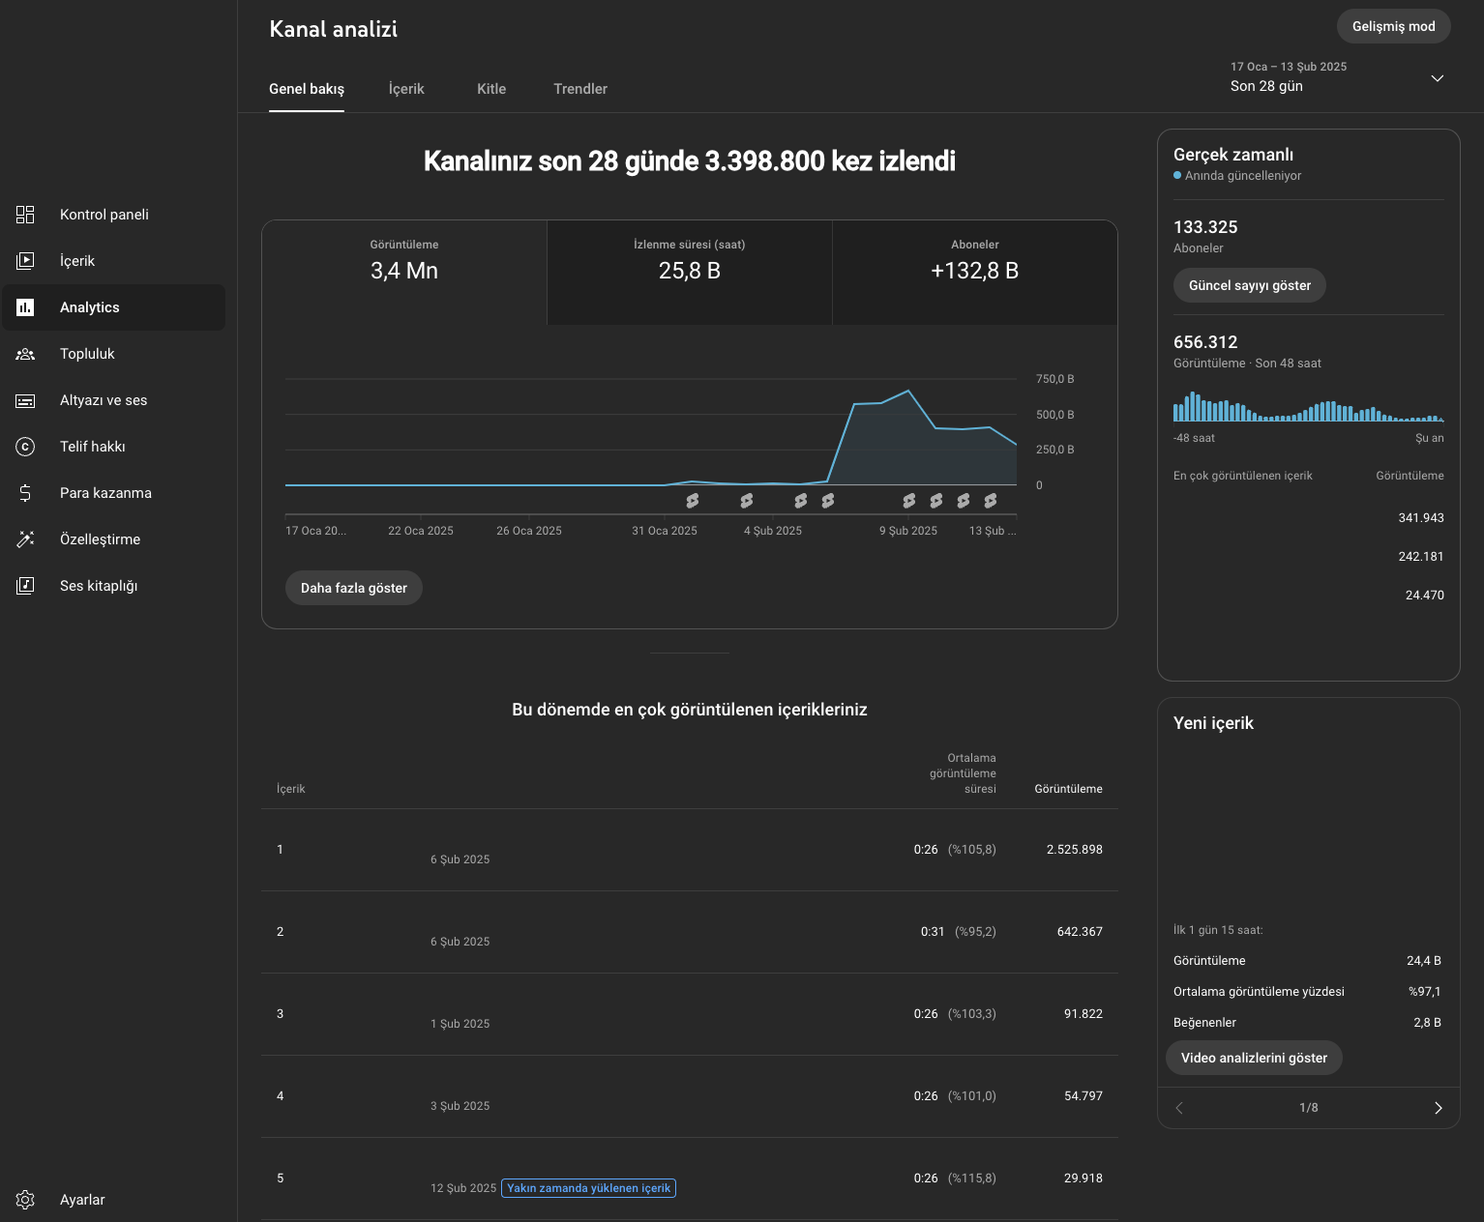Go to next Yeni içerik item
The image size is (1484, 1222).
coord(1439,1108)
